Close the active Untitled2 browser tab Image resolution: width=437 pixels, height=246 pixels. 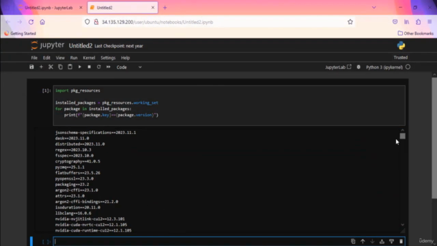click(x=153, y=8)
